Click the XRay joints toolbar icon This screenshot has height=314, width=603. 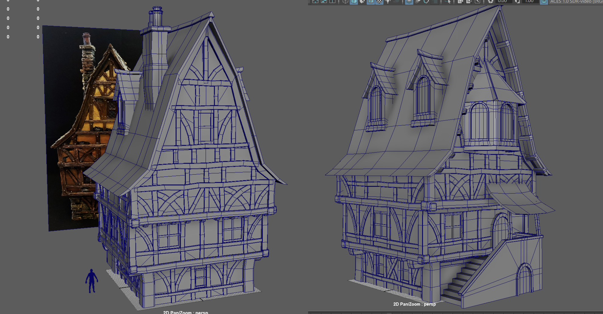(x=426, y=2)
